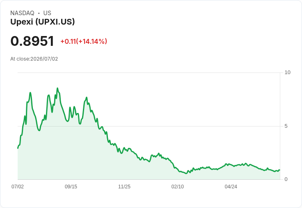Click the 11/25 x-axis date label
Image resolution: width=302 pixels, height=208 pixels.
pos(124,186)
